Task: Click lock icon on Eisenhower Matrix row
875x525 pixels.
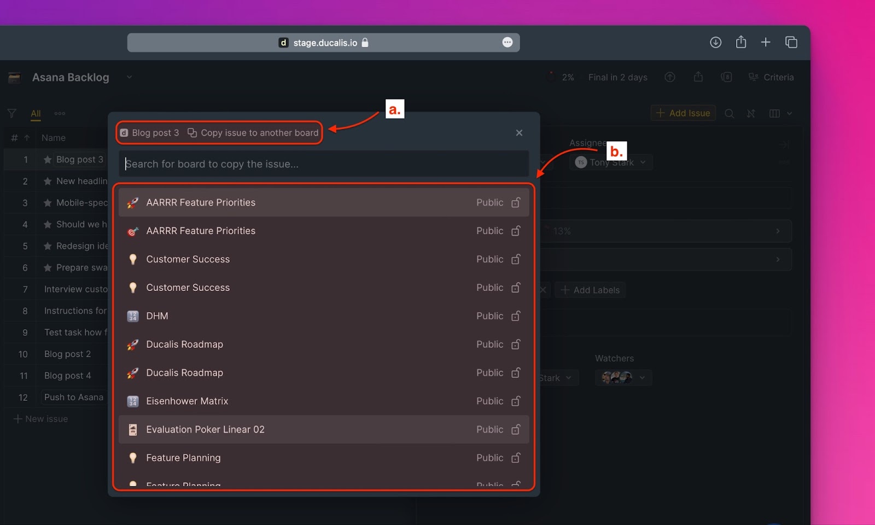Action: coord(516,401)
